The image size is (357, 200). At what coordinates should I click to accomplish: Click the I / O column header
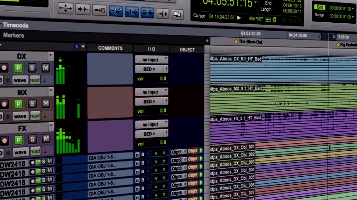(x=151, y=49)
